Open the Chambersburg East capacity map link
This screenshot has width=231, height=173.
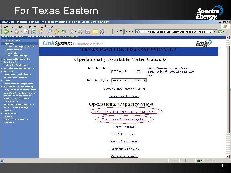pyautogui.click(x=124, y=119)
